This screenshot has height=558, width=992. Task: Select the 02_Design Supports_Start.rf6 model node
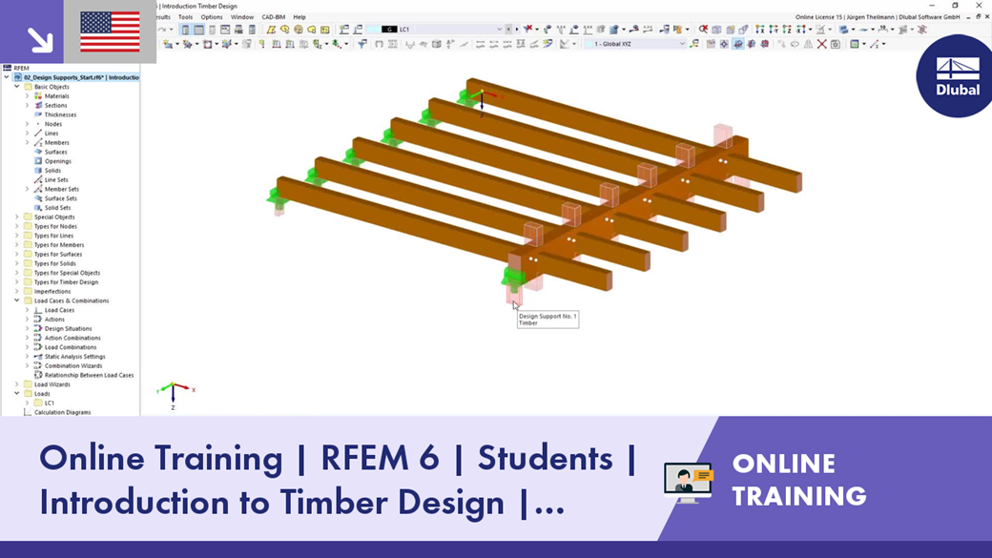point(81,77)
